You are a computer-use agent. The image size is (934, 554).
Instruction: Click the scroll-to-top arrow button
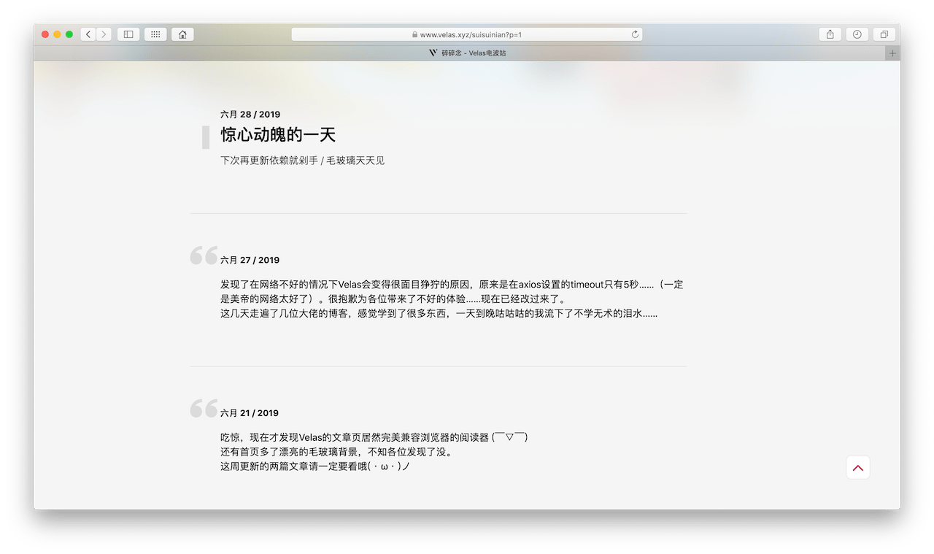[858, 468]
